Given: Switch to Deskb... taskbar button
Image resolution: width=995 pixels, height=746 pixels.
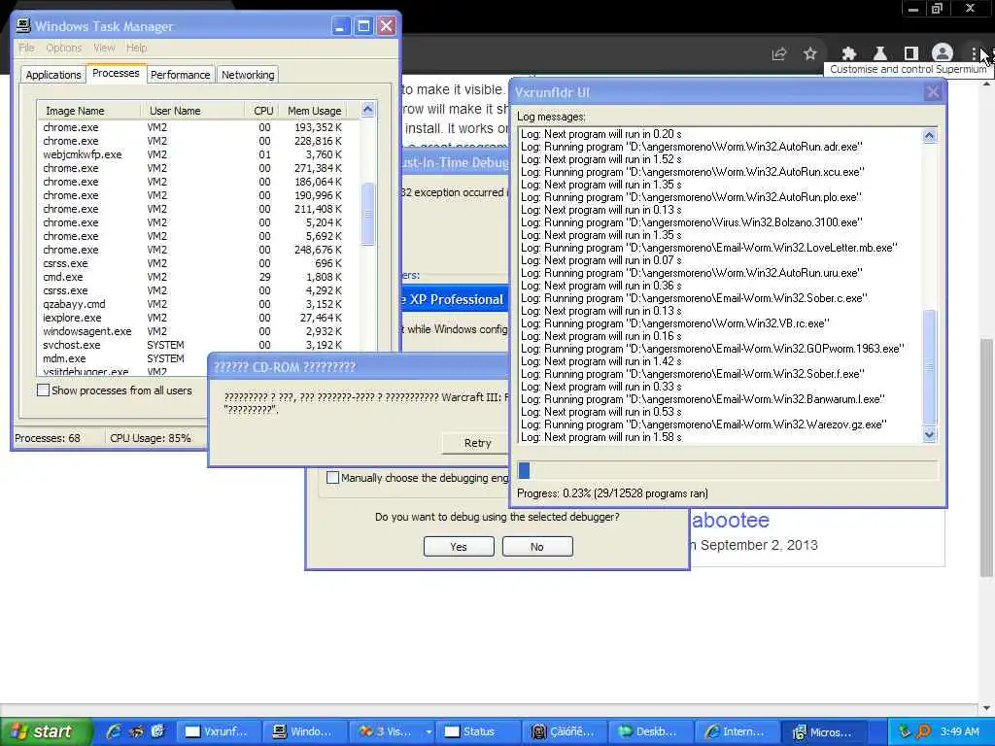Looking at the screenshot, I should pos(651,731).
